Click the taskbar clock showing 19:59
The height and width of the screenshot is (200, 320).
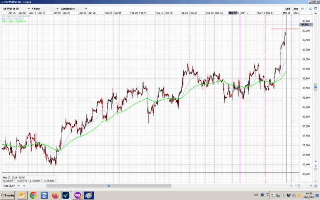[309, 195]
